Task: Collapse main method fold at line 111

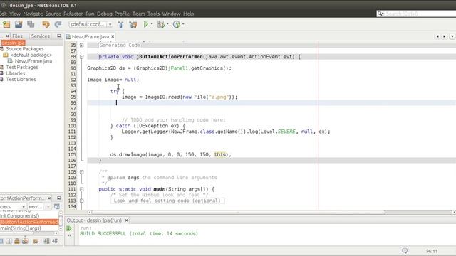Action: coord(82,189)
